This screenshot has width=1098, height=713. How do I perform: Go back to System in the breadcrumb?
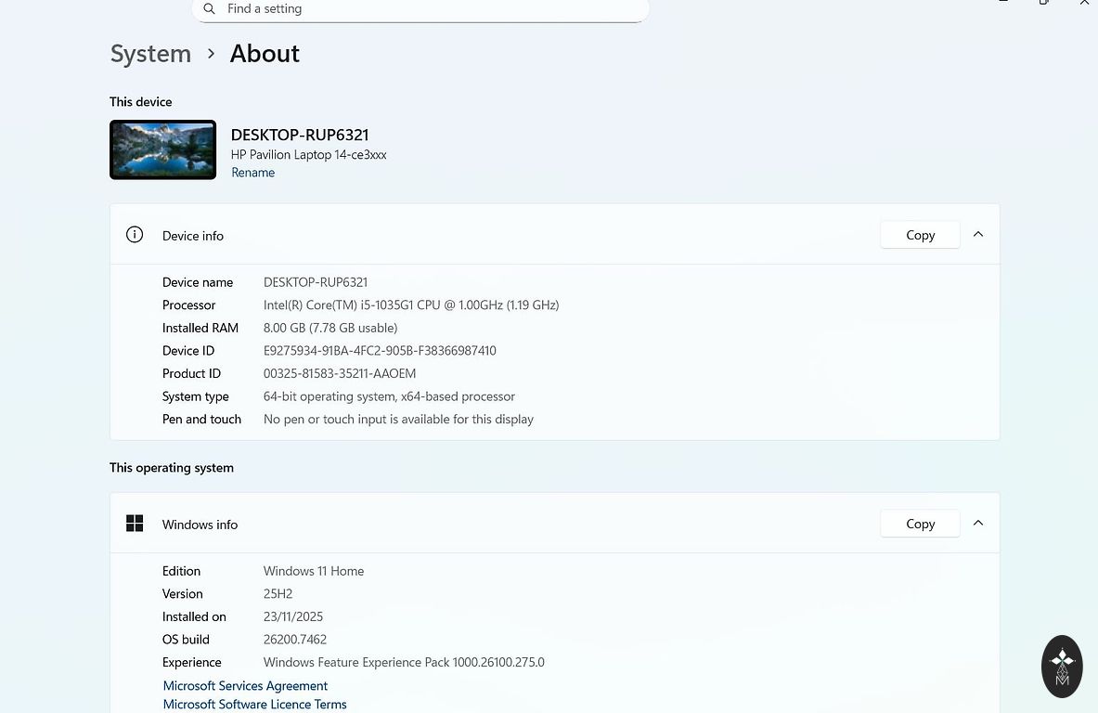coord(150,54)
